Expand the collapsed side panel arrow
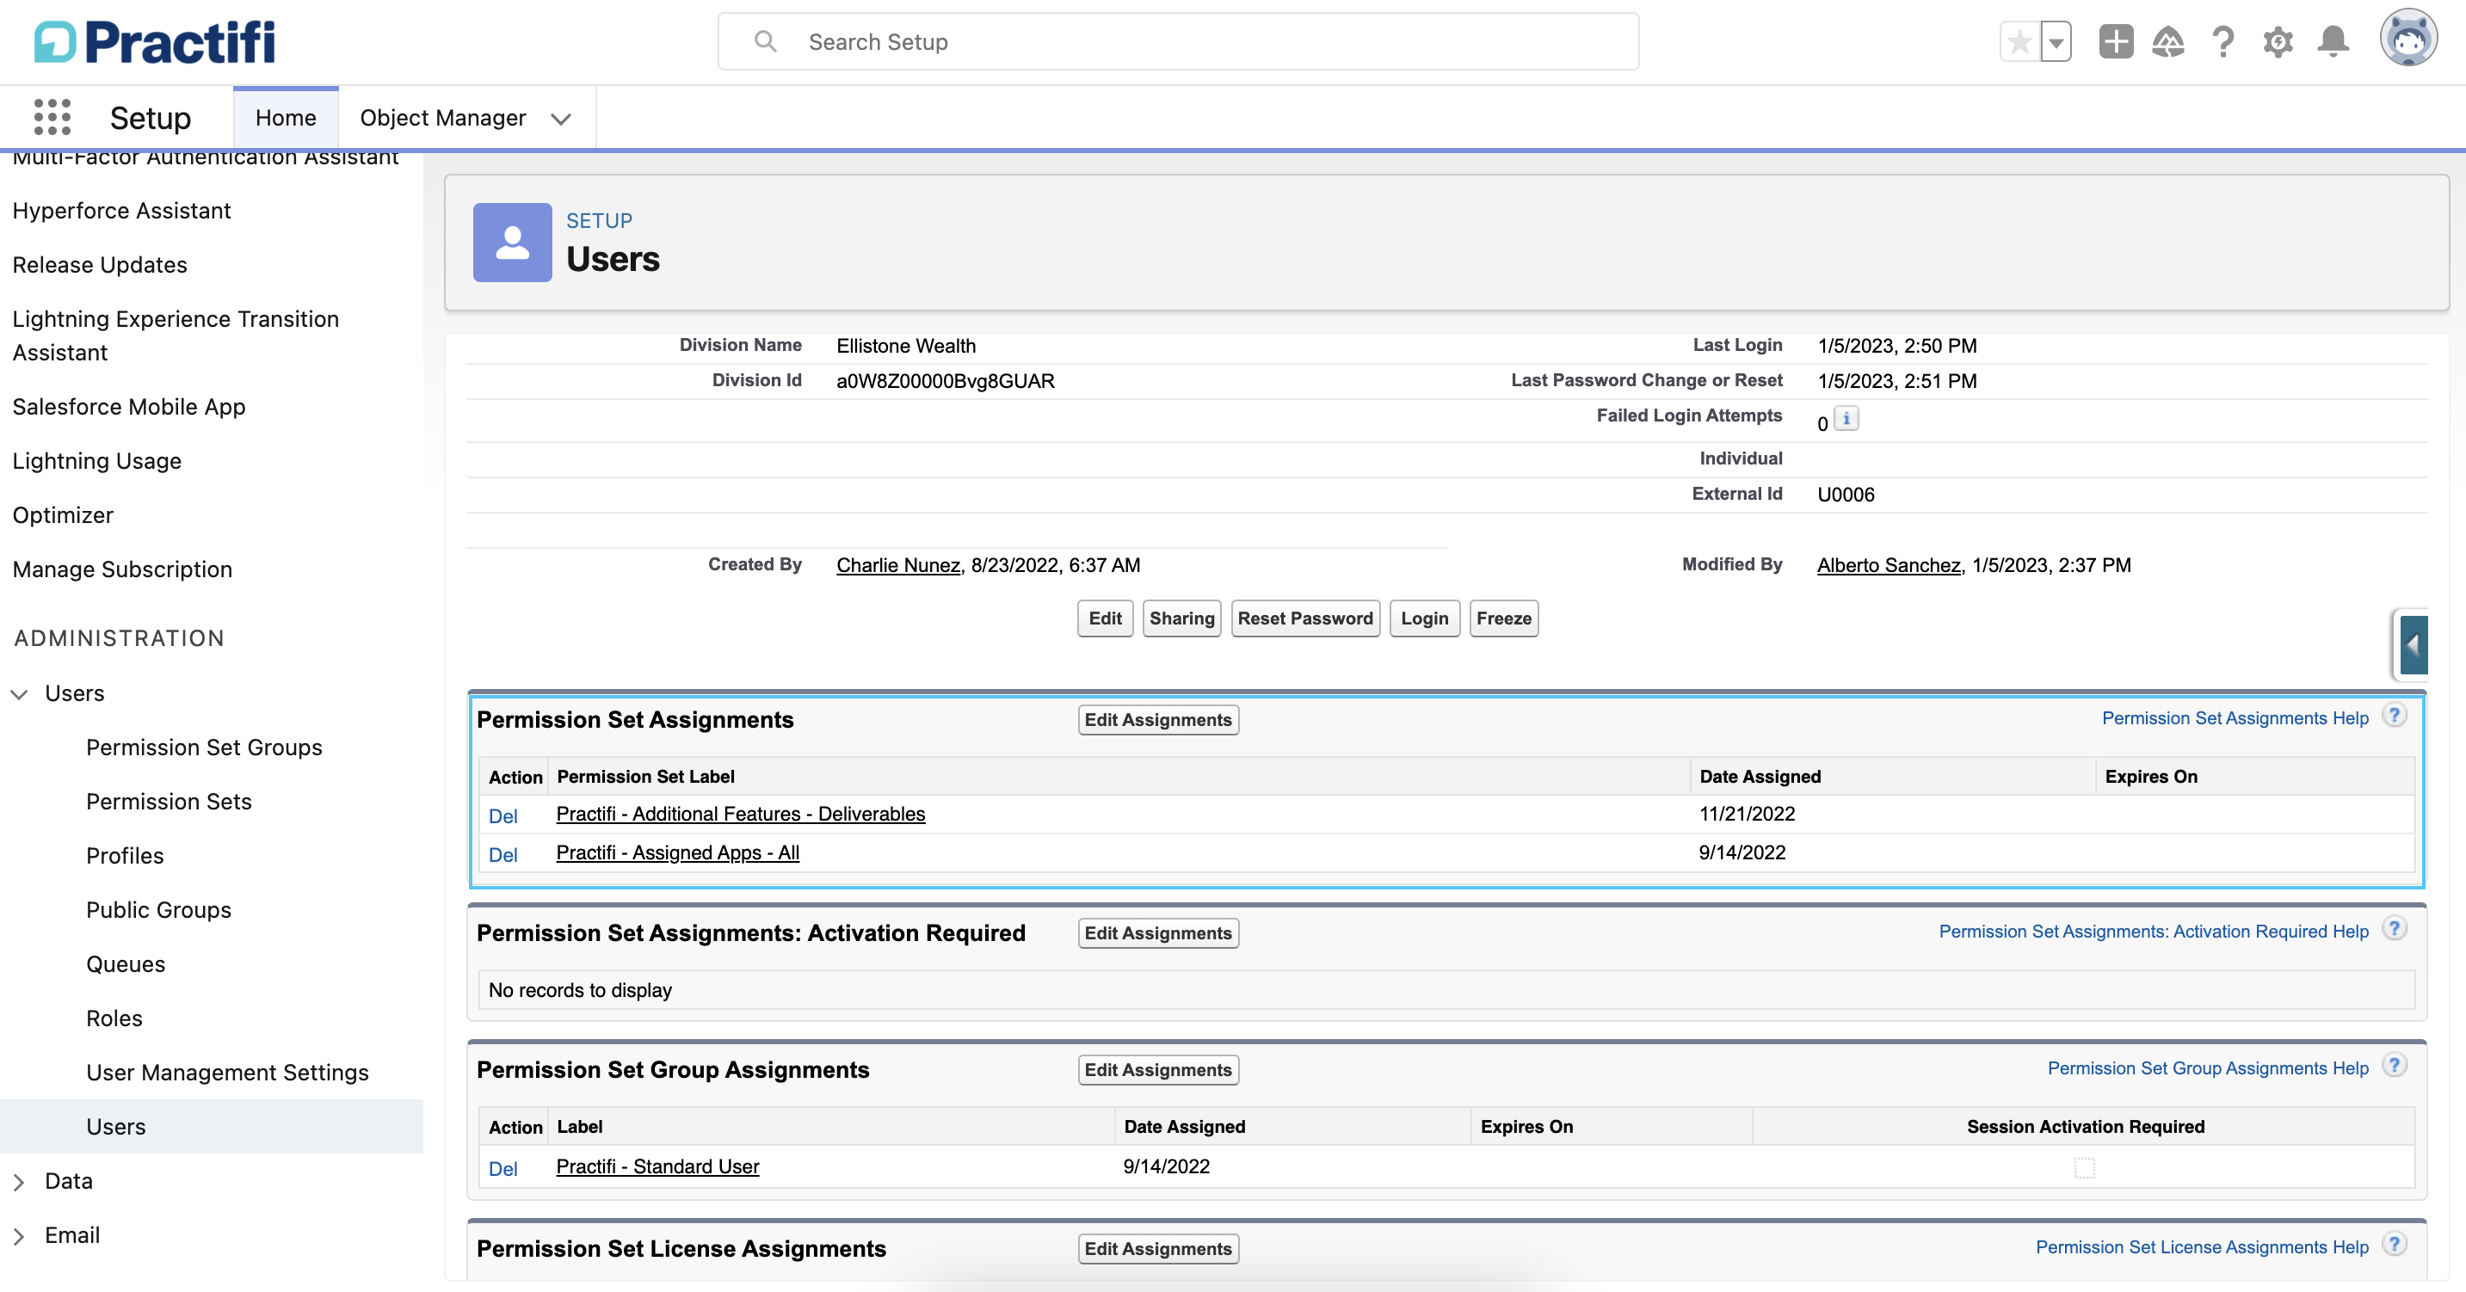The image size is (2466, 1292). [x=2413, y=645]
